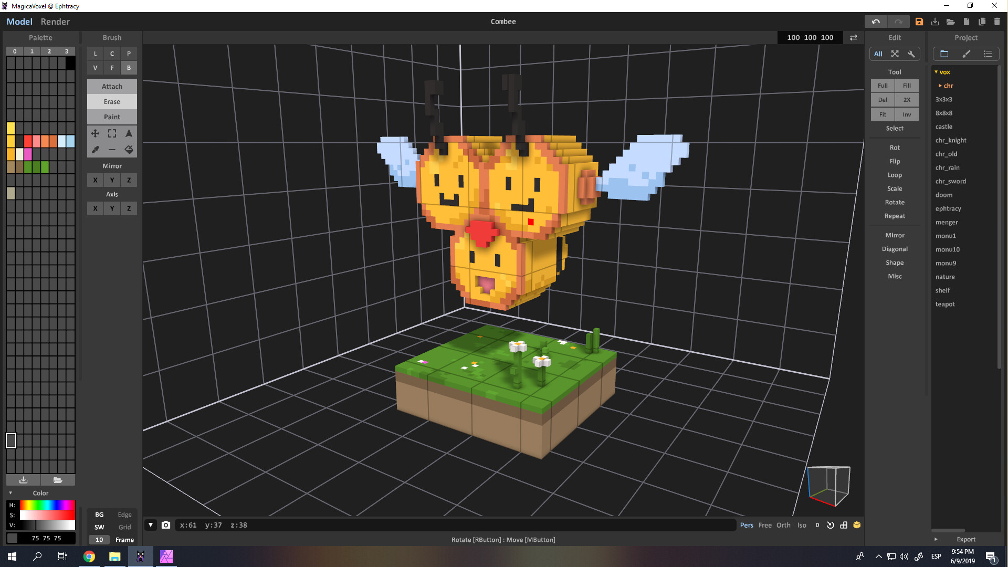Image resolution: width=1008 pixels, height=567 pixels.
Task: Click the 2X tool button
Action: [907, 100]
